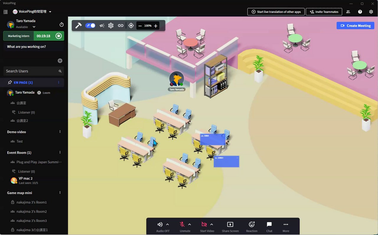Open the Reaction emoji picker

252,224
